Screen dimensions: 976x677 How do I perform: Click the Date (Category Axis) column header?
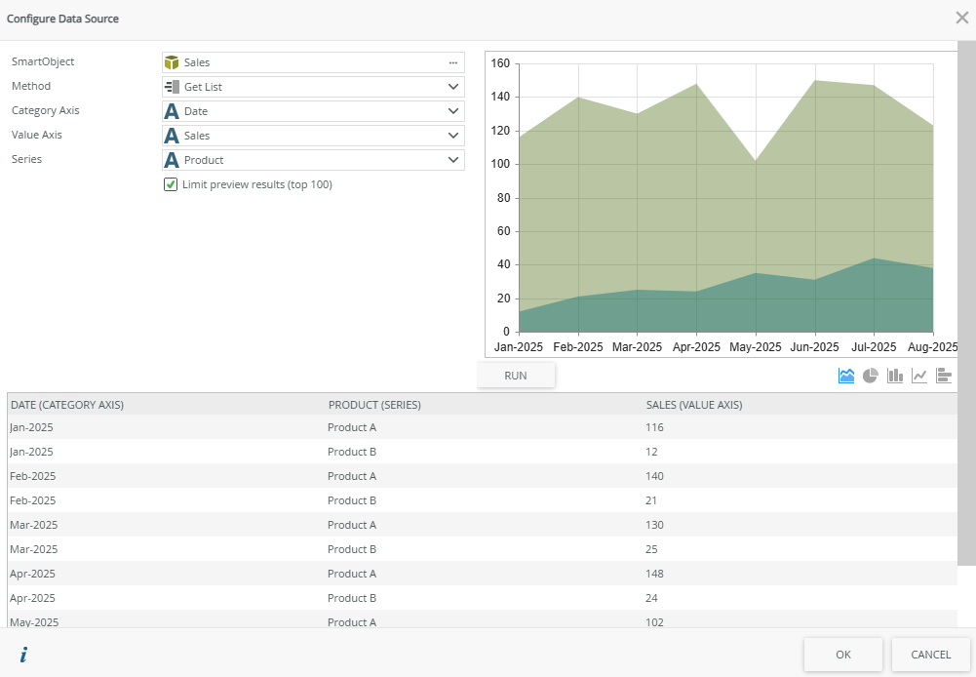tap(67, 405)
